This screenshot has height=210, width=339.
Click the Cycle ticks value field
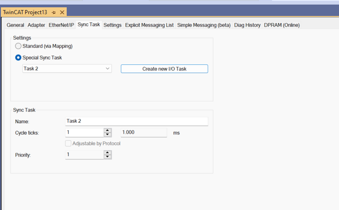(x=85, y=132)
